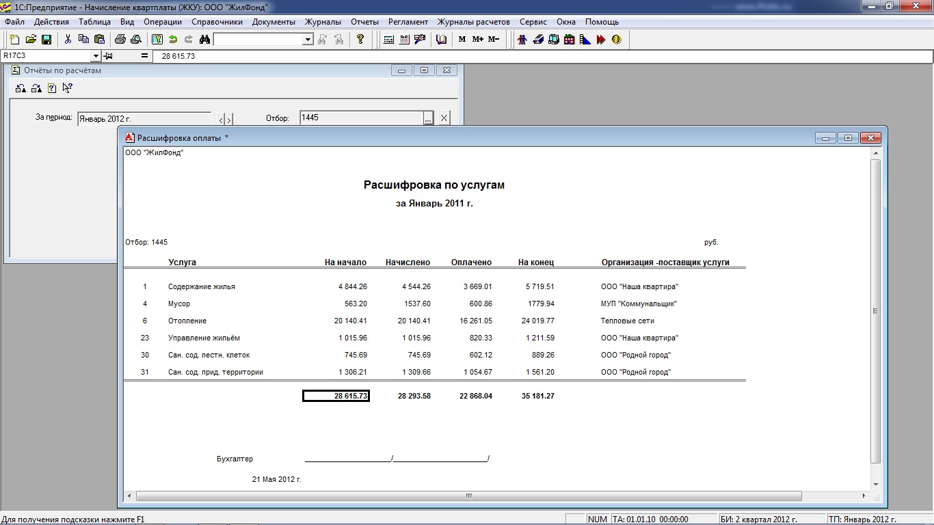Expand the R17C3 cell address dropdown
This screenshot has height=525, width=934.
pyautogui.click(x=96, y=56)
